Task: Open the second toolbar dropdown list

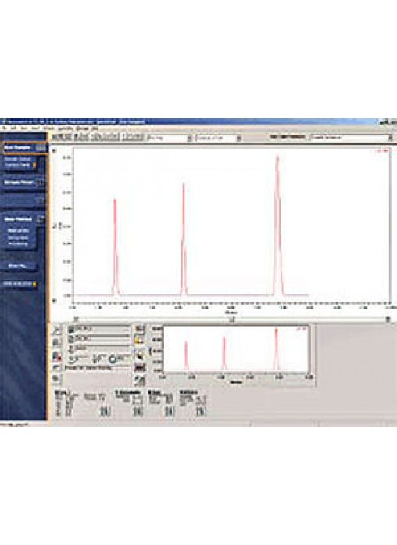Action: pos(239,138)
